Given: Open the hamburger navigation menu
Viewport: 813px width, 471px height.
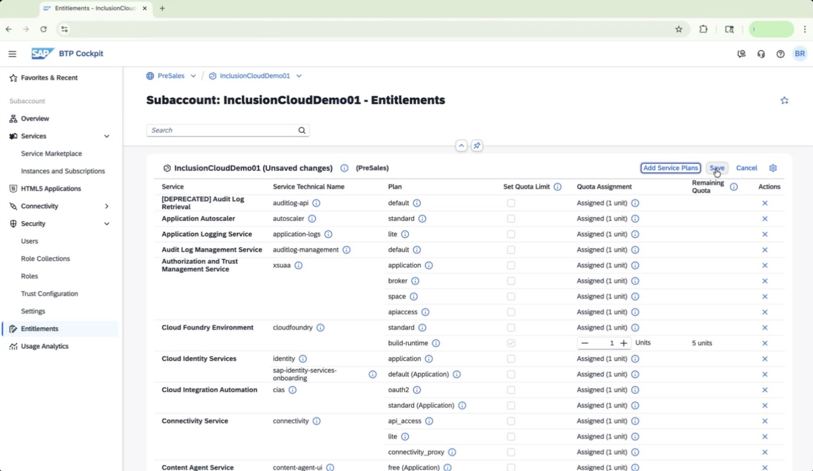Looking at the screenshot, I should click(13, 54).
